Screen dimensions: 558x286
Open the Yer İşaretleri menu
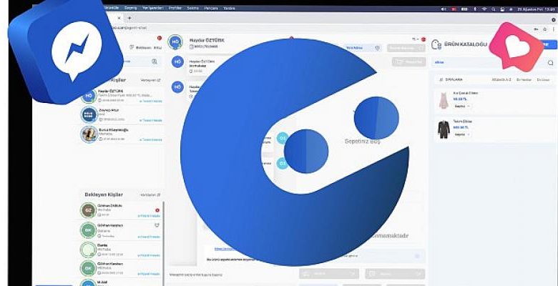coord(152,8)
